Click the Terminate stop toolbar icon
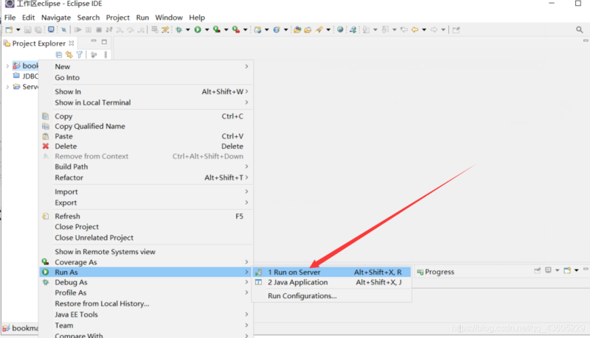Image resolution: width=590 pixels, height=338 pixels. tap(99, 29)
